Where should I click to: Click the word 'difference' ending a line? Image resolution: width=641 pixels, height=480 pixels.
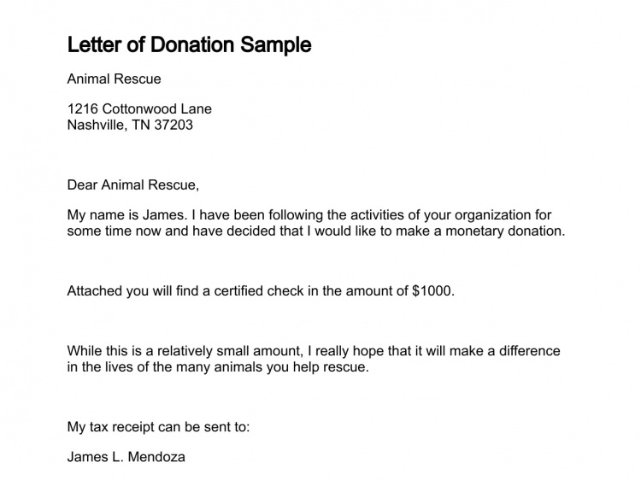(x=530, y=351)
